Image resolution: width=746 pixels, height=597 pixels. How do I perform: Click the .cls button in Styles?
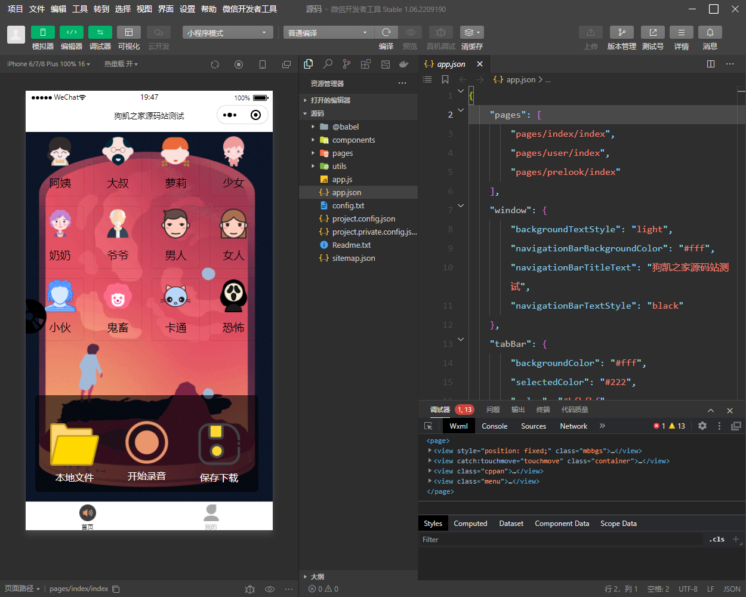pos(717,539)
